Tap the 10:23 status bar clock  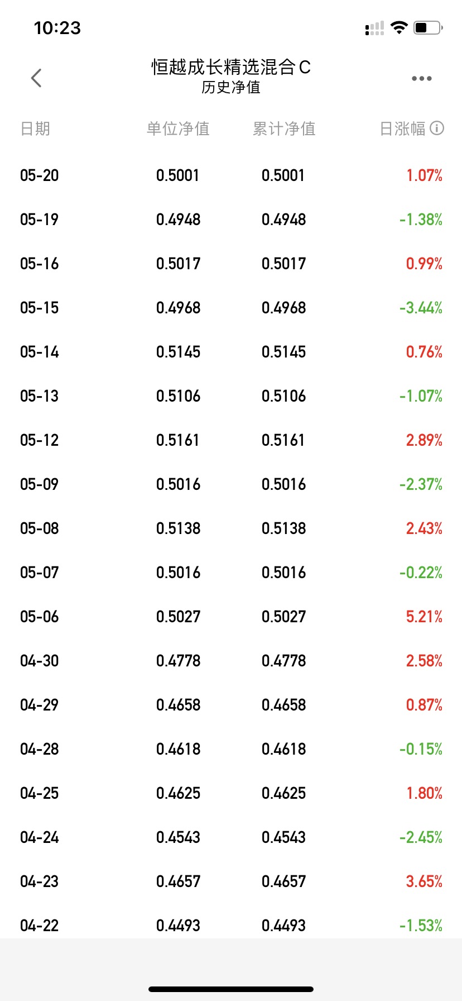[x=57, y=28]
